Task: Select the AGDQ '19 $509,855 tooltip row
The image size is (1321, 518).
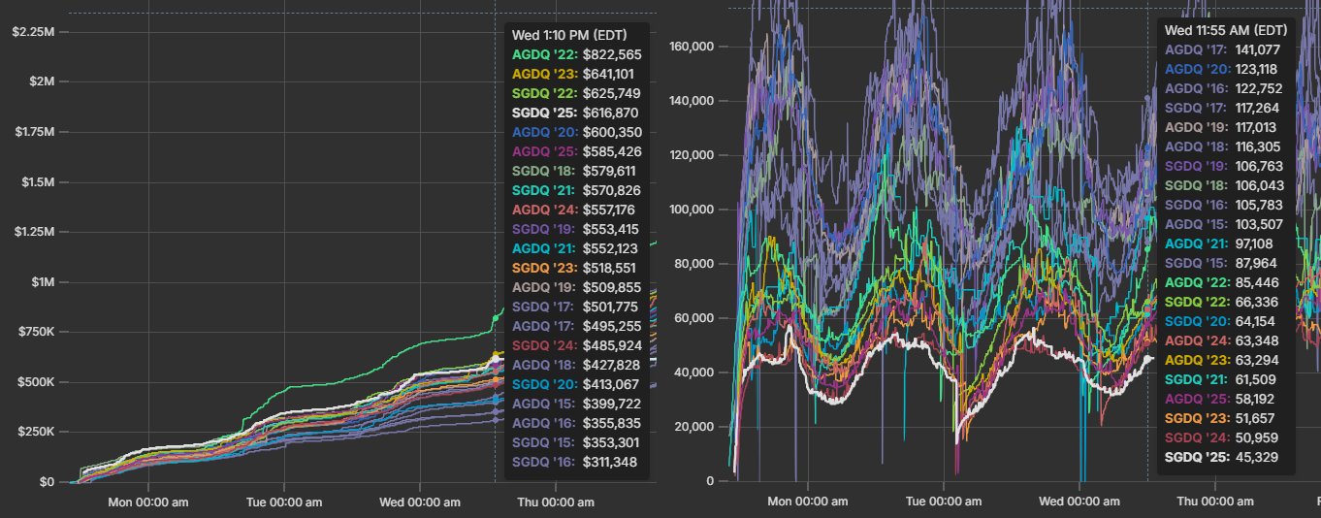Action: (x=576, y=287)
